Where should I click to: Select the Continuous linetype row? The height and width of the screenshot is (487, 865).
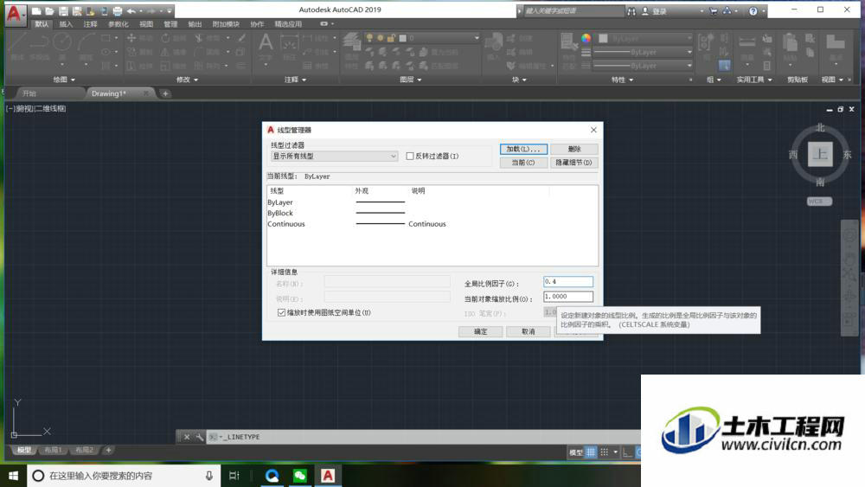pos(432,224)
